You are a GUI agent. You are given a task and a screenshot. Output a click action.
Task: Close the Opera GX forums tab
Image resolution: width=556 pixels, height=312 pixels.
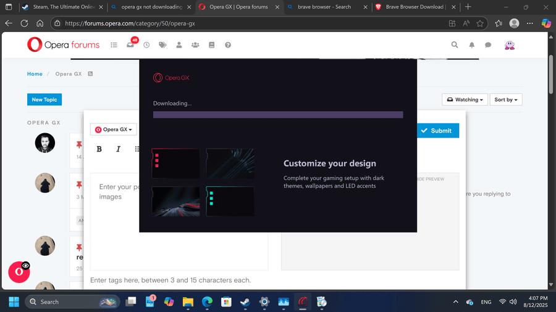pyautogui.click(x=277, y=7)
